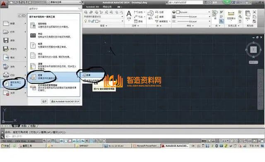This screenshot has width=265, height=162.
Task: Click the binoculars search icon in title bar
Action: (205, 2)
